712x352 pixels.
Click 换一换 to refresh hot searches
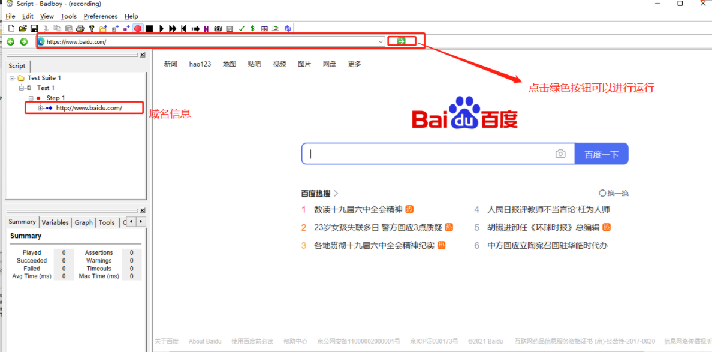click(x=614, y=194)
